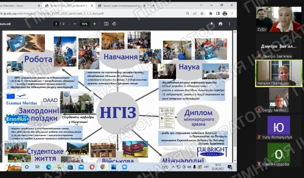Open Opera browser from taskbar
Viewport: 304px width, 178px height.
[92, 167]
